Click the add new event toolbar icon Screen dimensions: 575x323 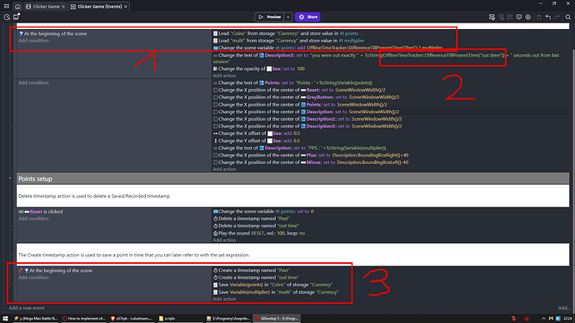pos(492,17)
